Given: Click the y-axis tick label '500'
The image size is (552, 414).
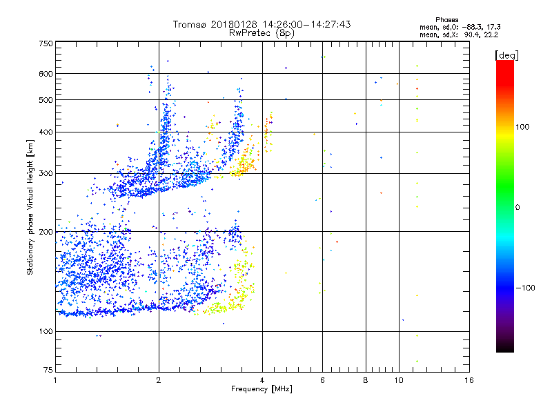Looking at the screenshot, I should 46,100.
